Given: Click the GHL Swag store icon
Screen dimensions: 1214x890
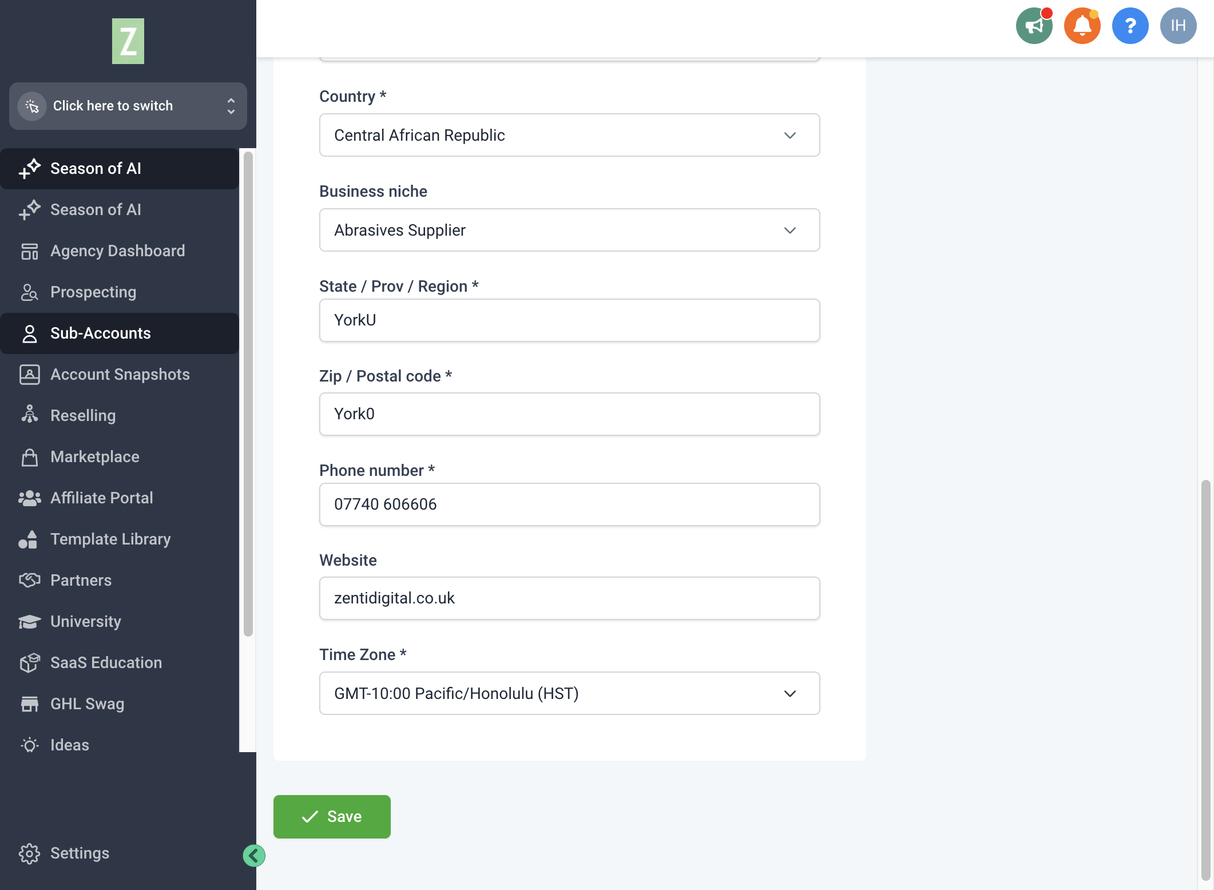Looking at the screenshot, I should click(29, 704).
